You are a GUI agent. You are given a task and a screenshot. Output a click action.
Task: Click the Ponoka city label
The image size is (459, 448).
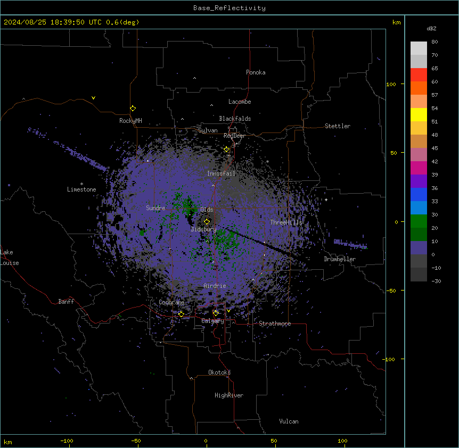pos(256,72)
